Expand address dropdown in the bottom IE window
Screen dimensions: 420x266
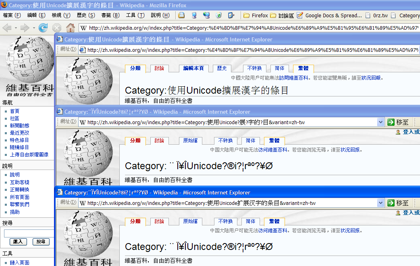click(380, 203)
